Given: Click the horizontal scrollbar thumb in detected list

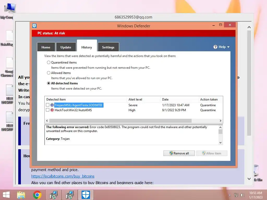Looking at the screenshot, I should pyautogui.click(x=120, y=121).
